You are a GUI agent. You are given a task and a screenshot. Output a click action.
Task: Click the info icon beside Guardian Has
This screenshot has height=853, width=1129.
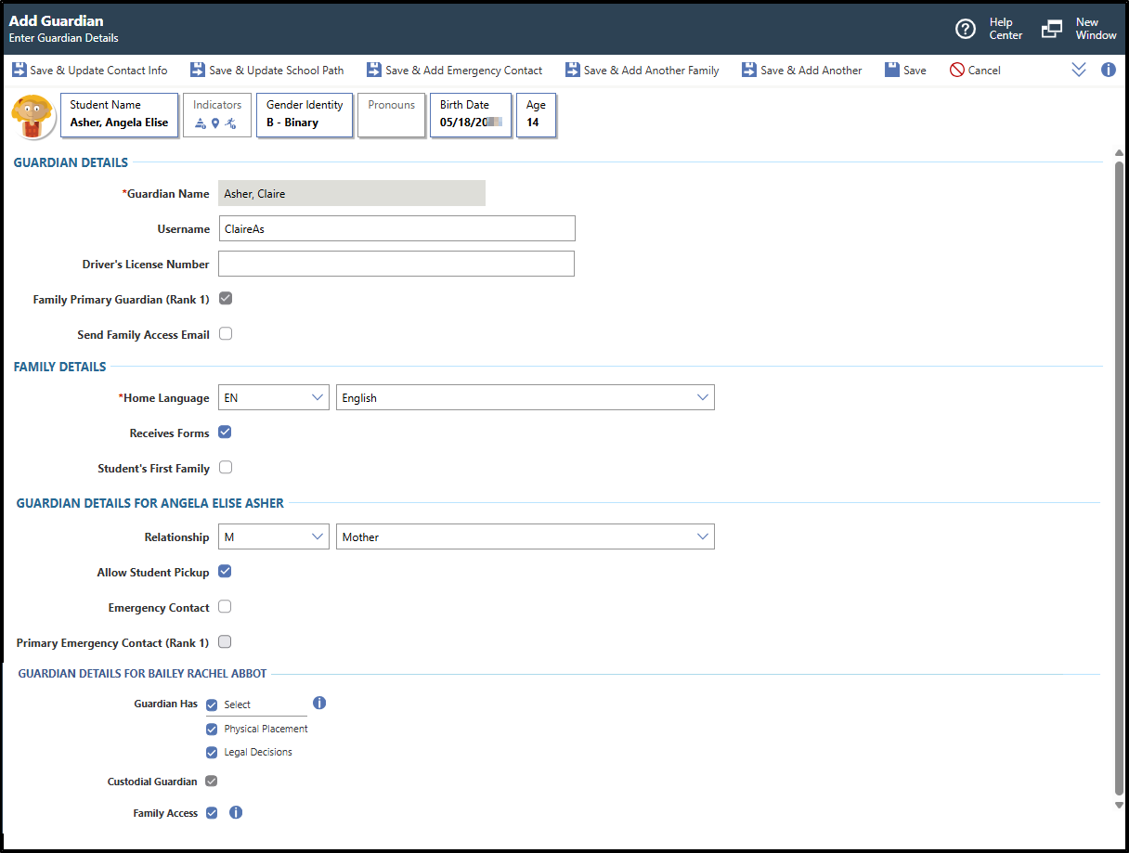[319, 703]
